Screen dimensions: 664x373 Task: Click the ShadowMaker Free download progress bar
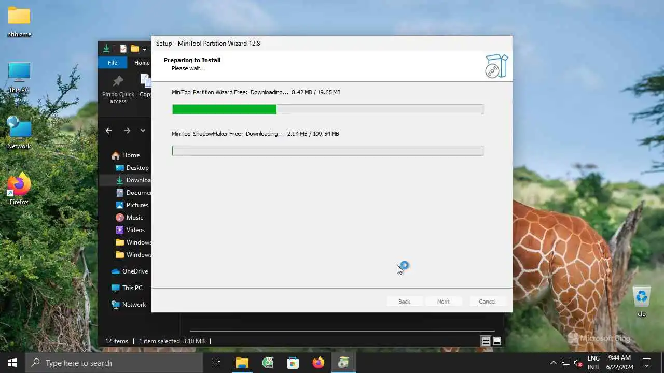328,151
